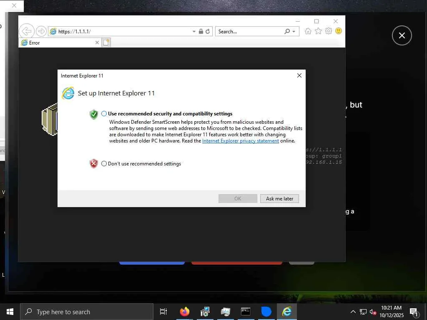
Task: Expand the search provider dropdown arrow
Action: (x=294, y=32)
